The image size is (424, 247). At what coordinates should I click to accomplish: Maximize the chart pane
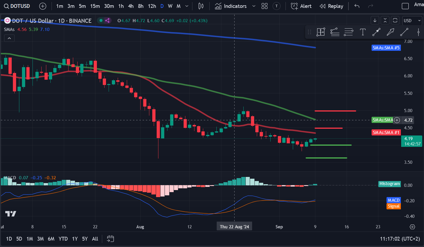395,20
